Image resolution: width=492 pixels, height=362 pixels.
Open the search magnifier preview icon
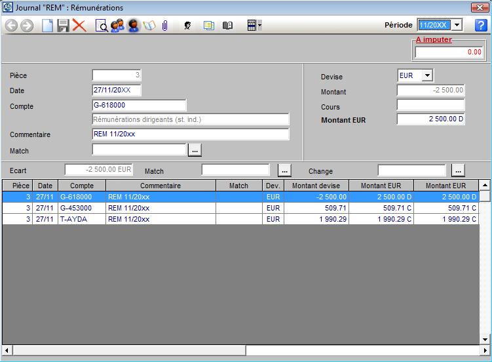coord(102,26)
